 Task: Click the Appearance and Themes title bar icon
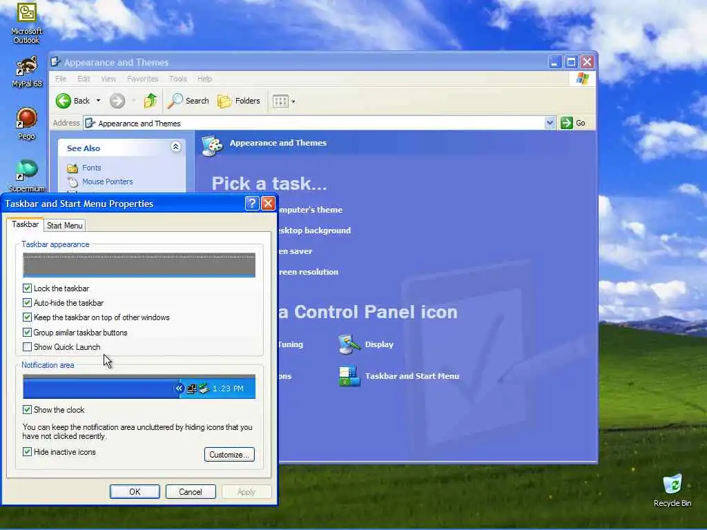click(x=55, y=61)
